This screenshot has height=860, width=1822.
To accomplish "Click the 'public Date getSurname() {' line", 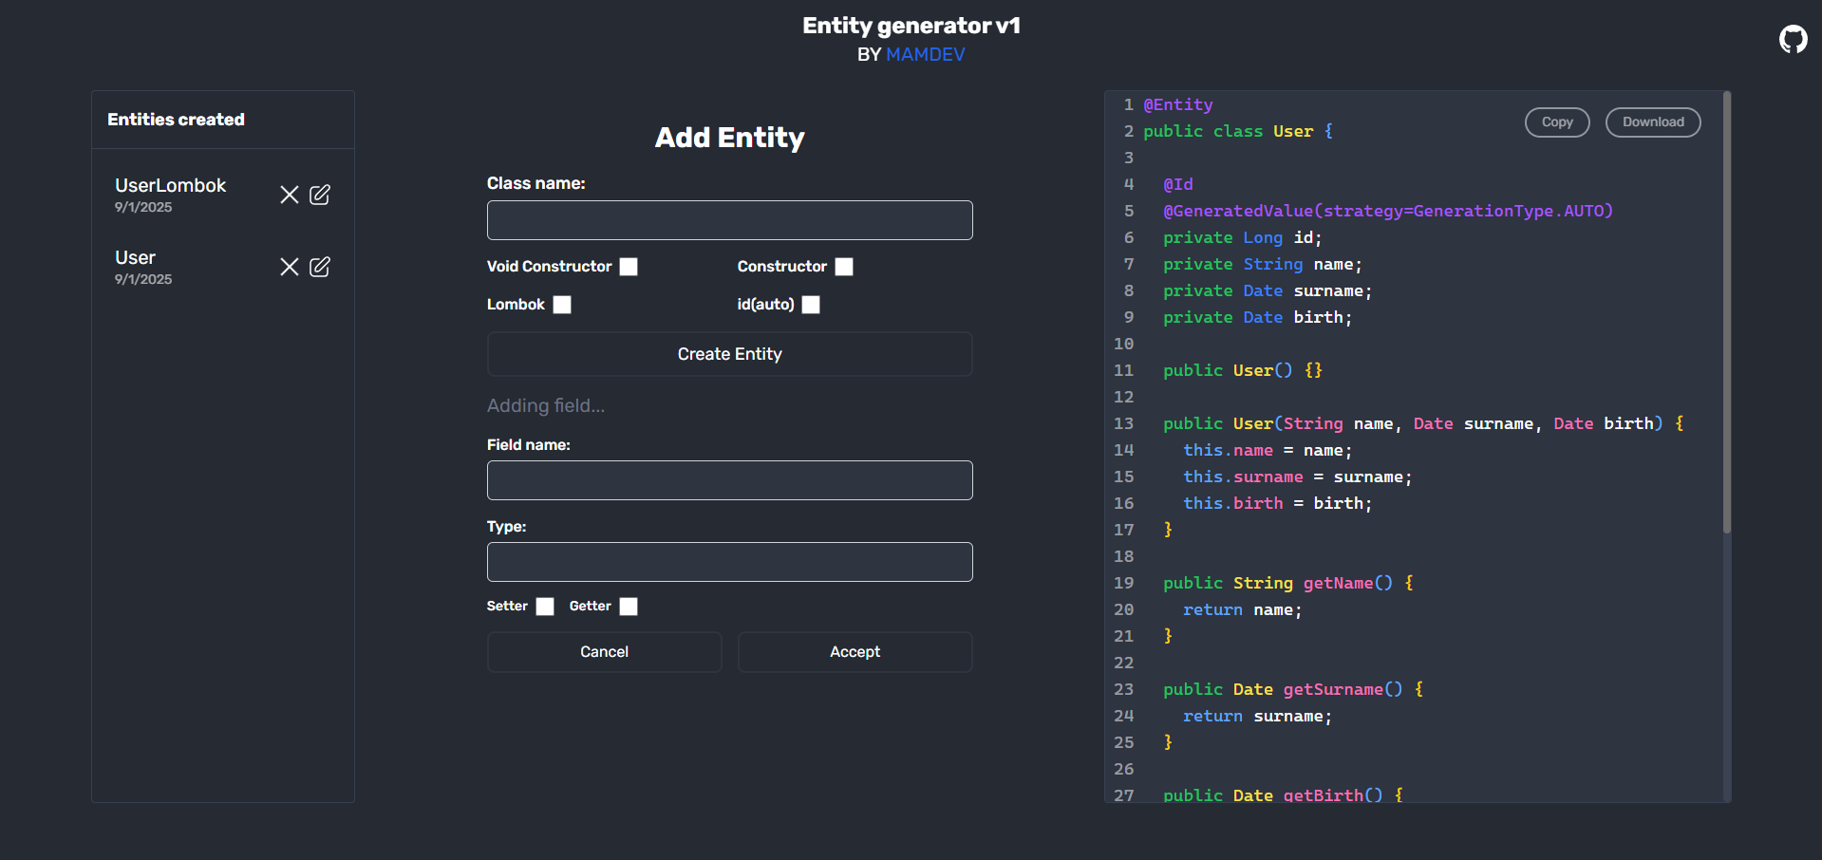I will 1293,689.
